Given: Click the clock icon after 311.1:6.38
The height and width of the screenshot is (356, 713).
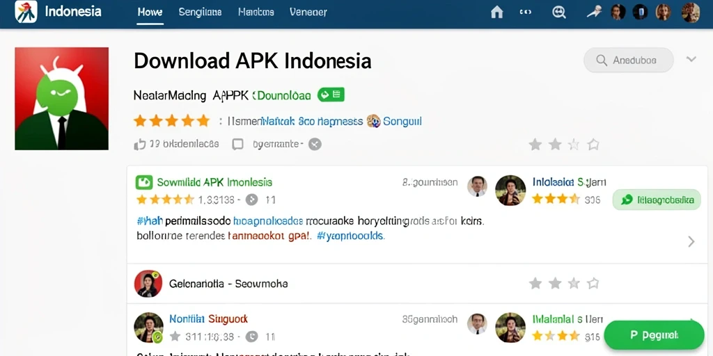Looking at the screenshot, I should (251, 337).
